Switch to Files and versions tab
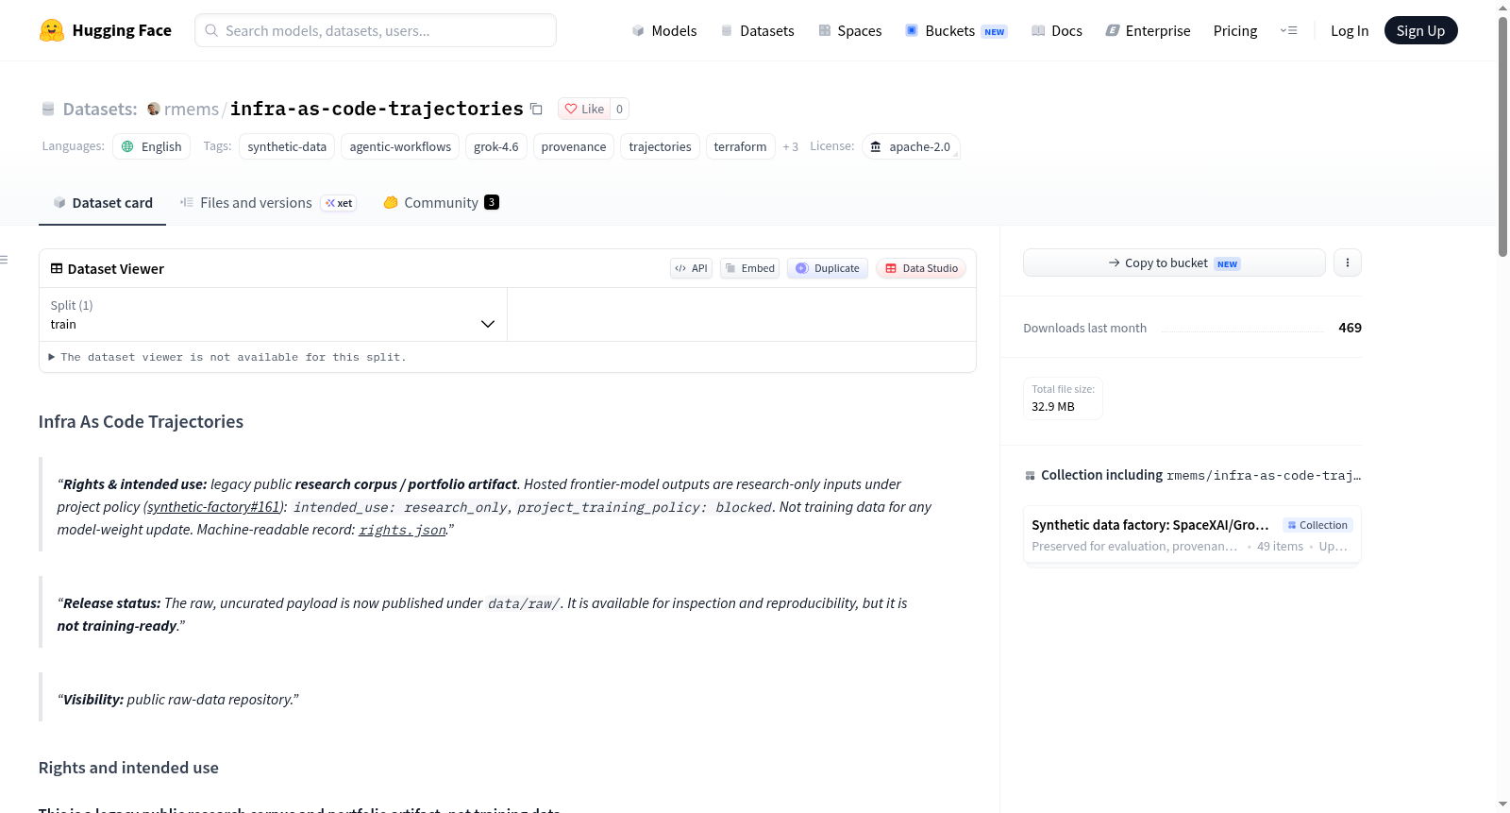The width and height of the screenshot is (1510, 813). pos(268,203)
